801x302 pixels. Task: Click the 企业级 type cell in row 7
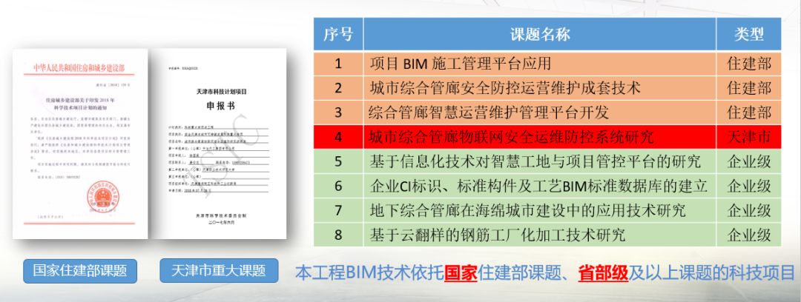tap(749, 210)
